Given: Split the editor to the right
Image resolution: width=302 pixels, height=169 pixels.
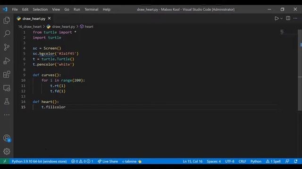Looking at the screenshot, I should click(x=288, y=18).
